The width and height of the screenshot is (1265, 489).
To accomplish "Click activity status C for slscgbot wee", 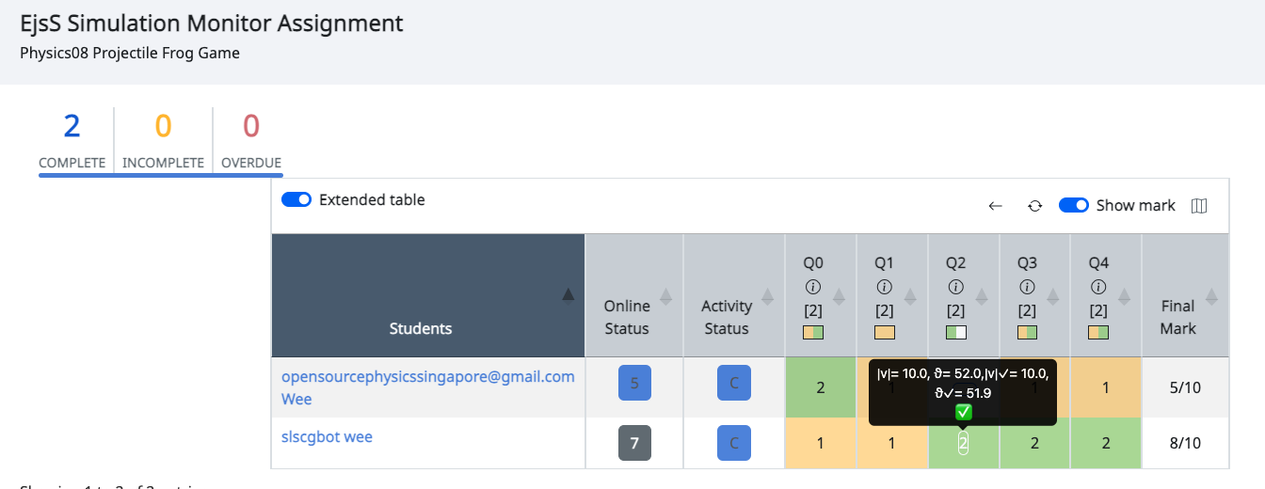I will coord(734,444).
